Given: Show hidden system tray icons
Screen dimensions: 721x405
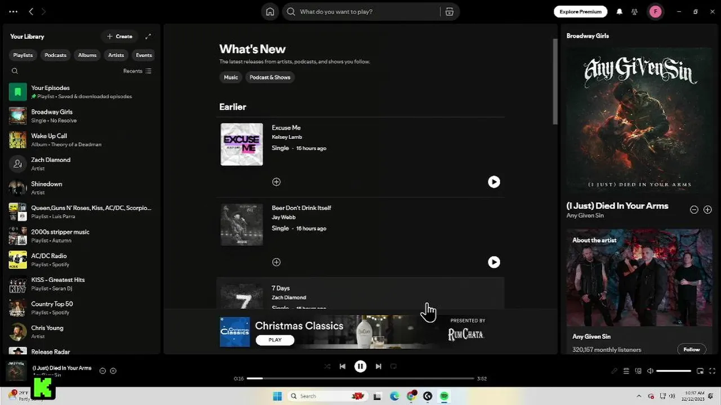Looking at the screenshot, I should [x=639, y=396].
